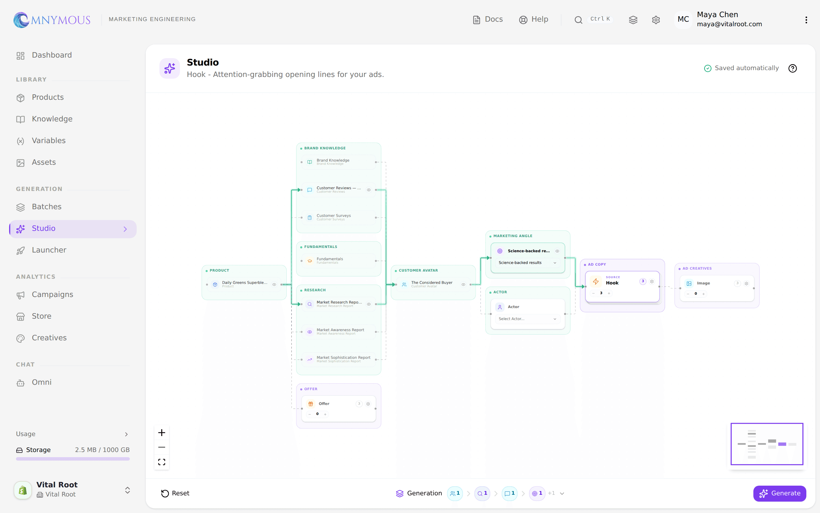Image resolution: width=820 pixels, height=513 pixels.
Task: Increase Hook count with plus stepper
Action: 609,293
